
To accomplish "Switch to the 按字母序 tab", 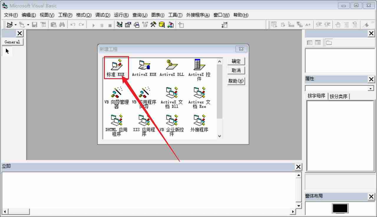I will point(317,96).
